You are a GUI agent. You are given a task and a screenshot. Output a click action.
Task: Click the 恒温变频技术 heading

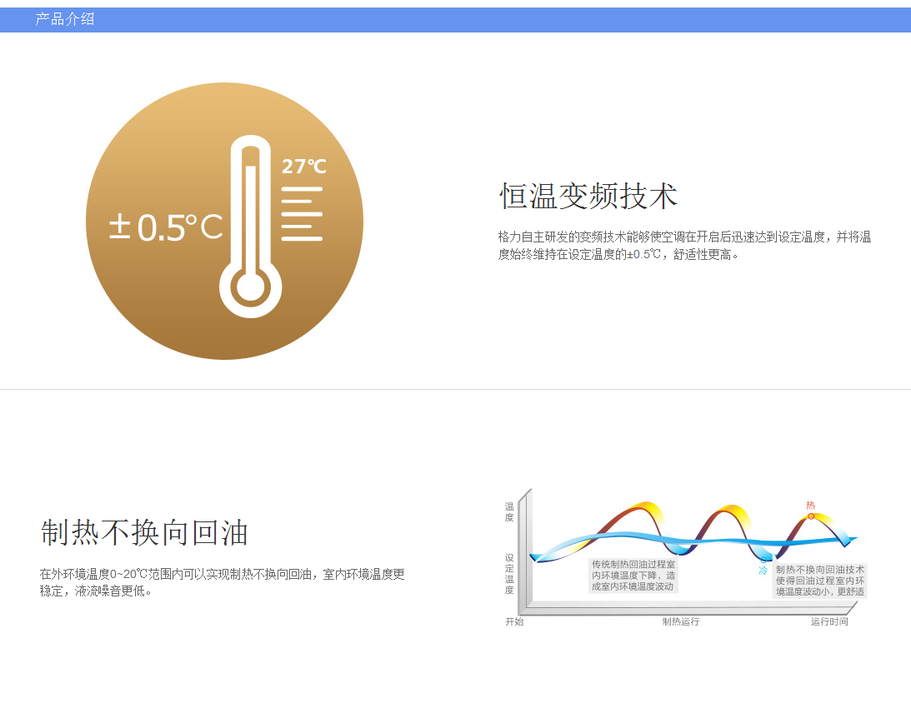coord(588,197)
